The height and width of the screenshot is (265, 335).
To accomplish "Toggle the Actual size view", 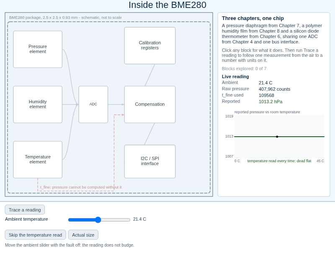I will pyautogui.click(x=83, y=235).
